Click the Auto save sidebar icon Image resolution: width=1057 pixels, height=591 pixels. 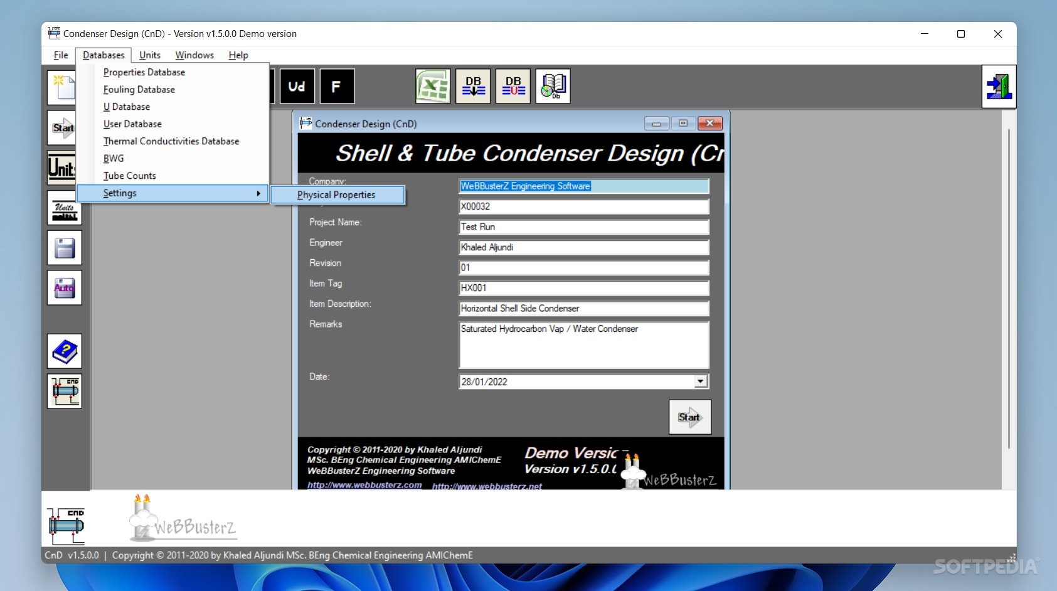coord(65,288)
